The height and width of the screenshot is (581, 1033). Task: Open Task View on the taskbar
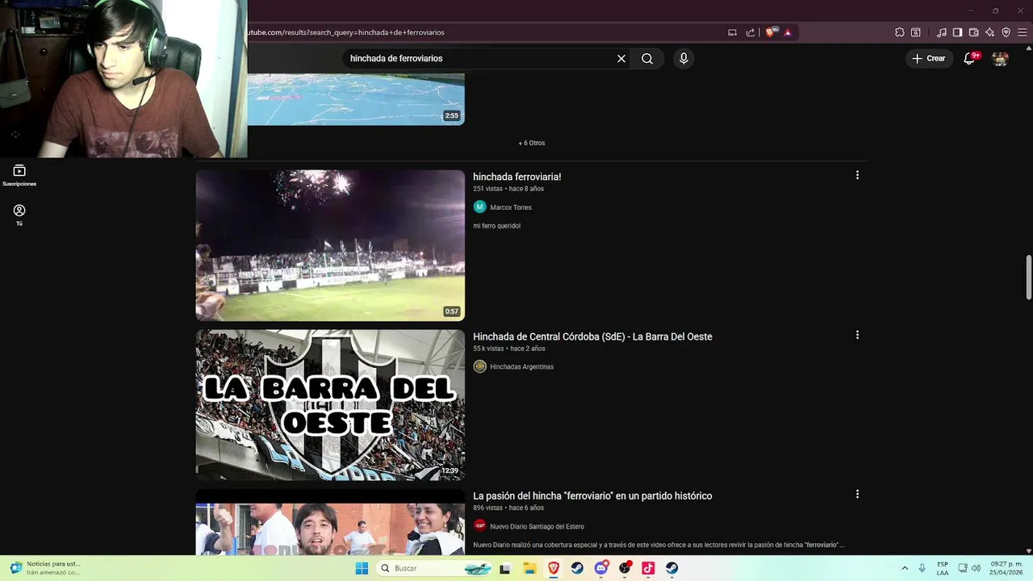coord(505,568)
